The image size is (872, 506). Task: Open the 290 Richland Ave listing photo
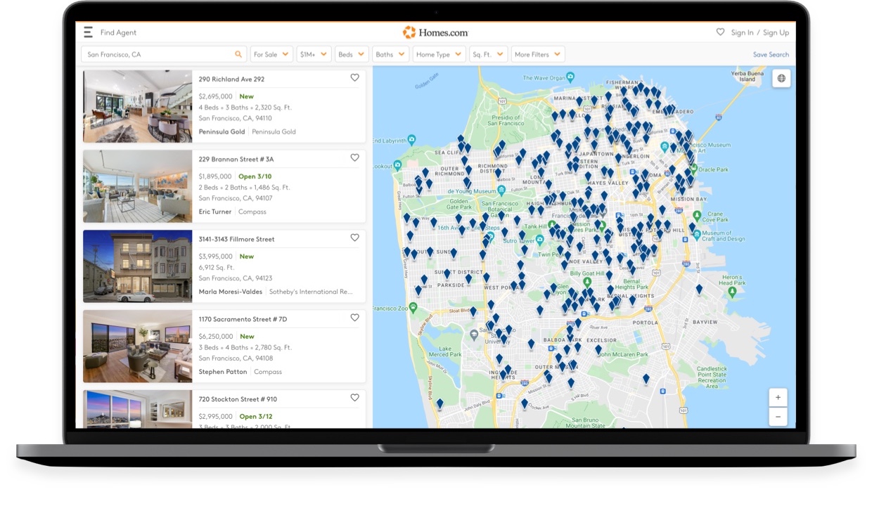point(138,106)
